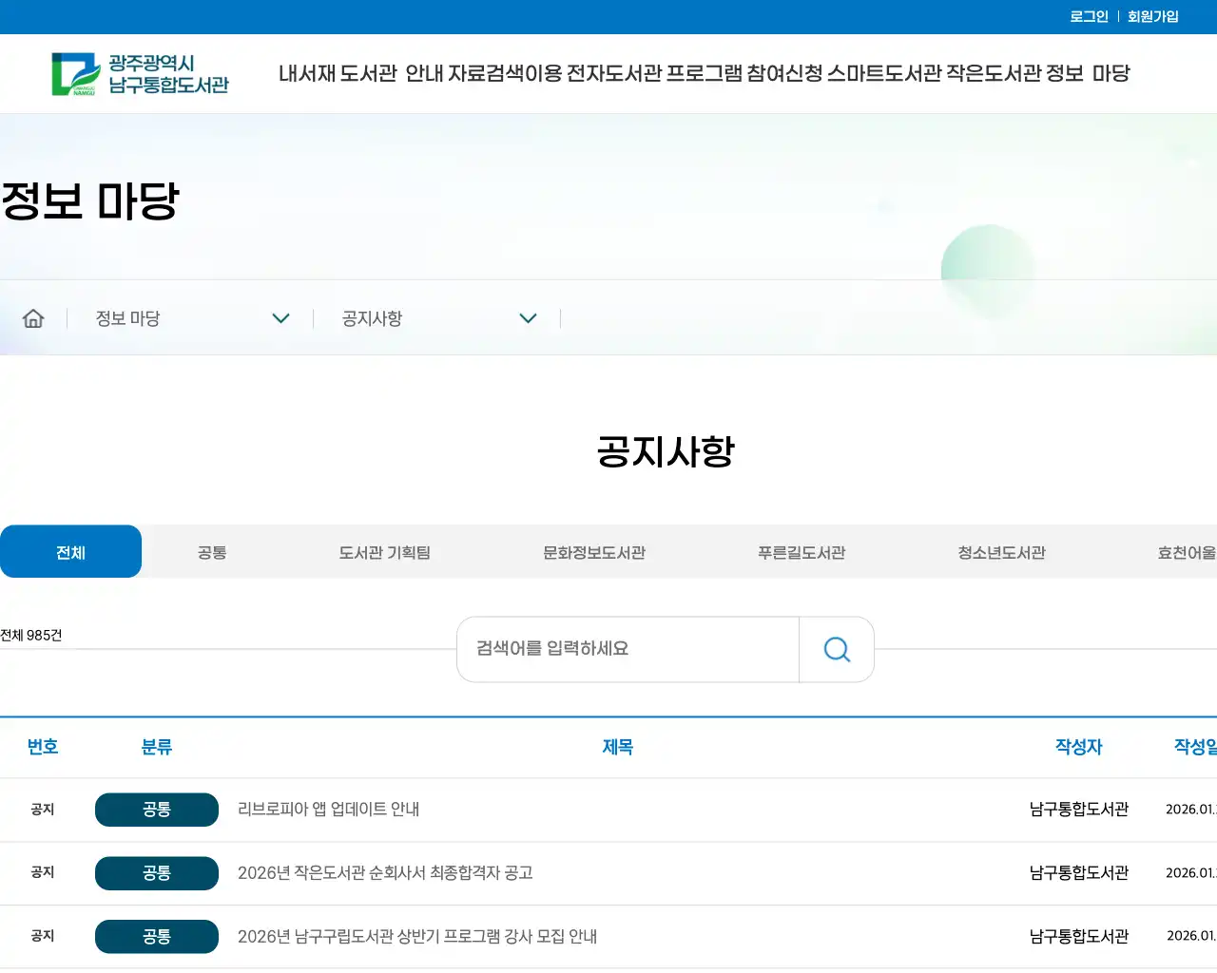Expand the 정보 마당 breadcrumb dropdown
Screen dimensions: 1217x973
[280, 318]
